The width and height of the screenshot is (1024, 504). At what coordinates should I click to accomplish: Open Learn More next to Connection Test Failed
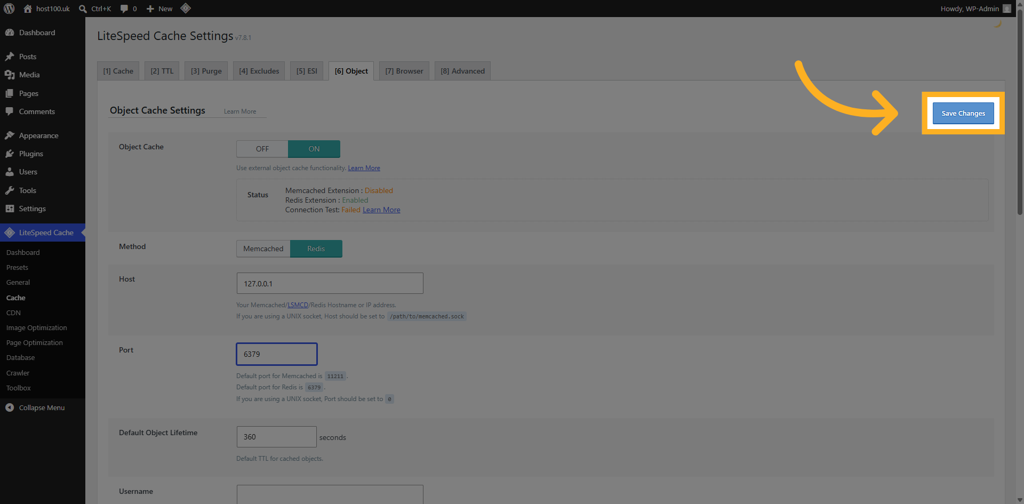tap(381, 210)
